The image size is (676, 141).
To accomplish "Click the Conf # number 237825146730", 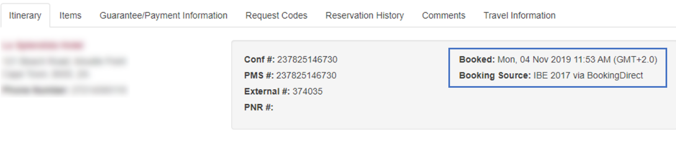I will 307,59.
